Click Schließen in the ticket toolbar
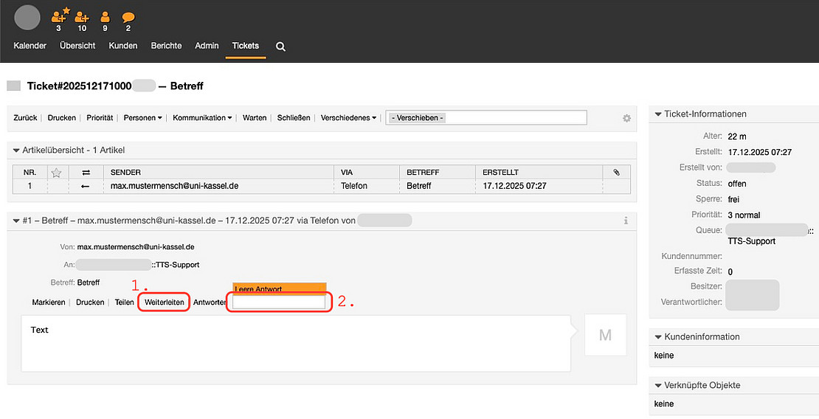 [x=294, y=118]
